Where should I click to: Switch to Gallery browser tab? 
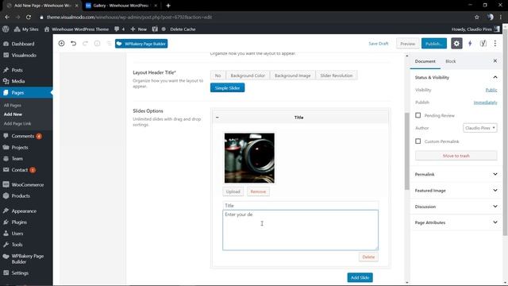[121, 6]
